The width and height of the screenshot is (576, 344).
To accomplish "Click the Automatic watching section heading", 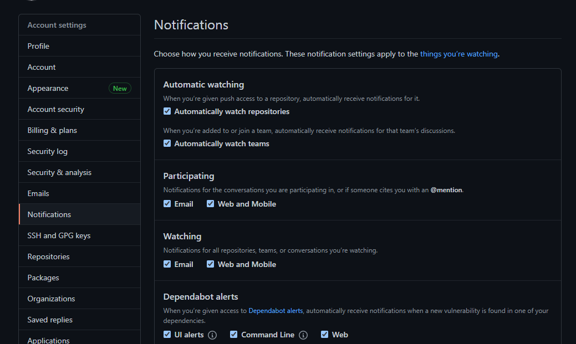I will pyautogui.click(x=203, y=84).
